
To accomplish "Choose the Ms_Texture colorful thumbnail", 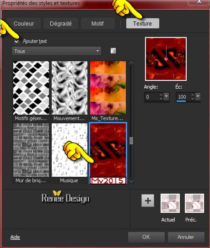I will click(108, 88).
